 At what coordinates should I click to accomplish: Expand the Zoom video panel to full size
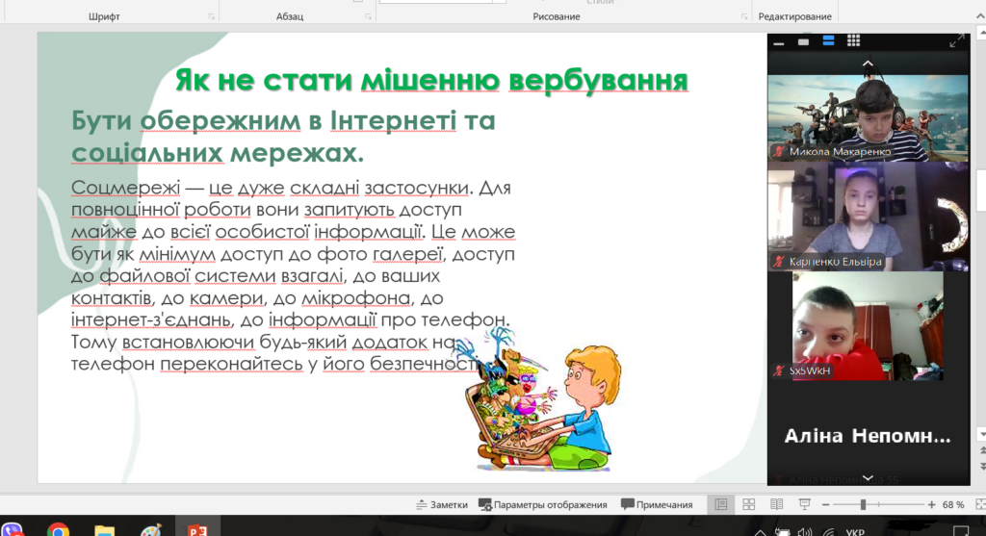coord(956,41)
